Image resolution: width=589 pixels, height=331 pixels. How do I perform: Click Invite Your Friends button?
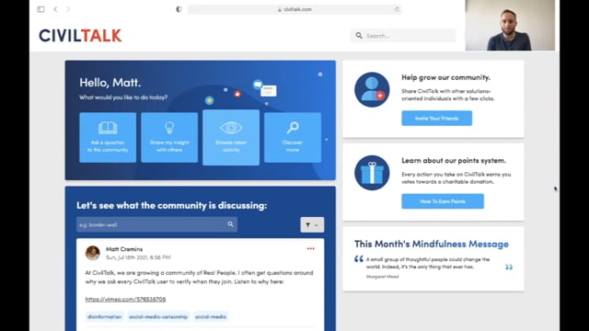(x=437, y=119)
